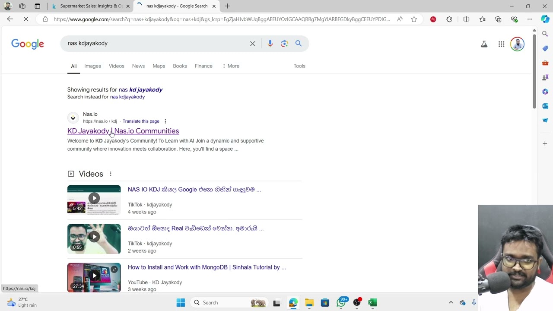Play the 0:55 TikTok video thumbnail
553x311 pixels.
[94, 238]
